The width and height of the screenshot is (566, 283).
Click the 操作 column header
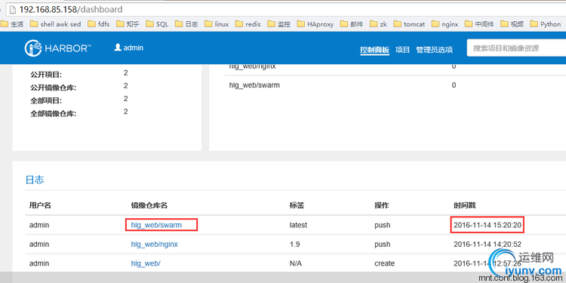point(382,205)
